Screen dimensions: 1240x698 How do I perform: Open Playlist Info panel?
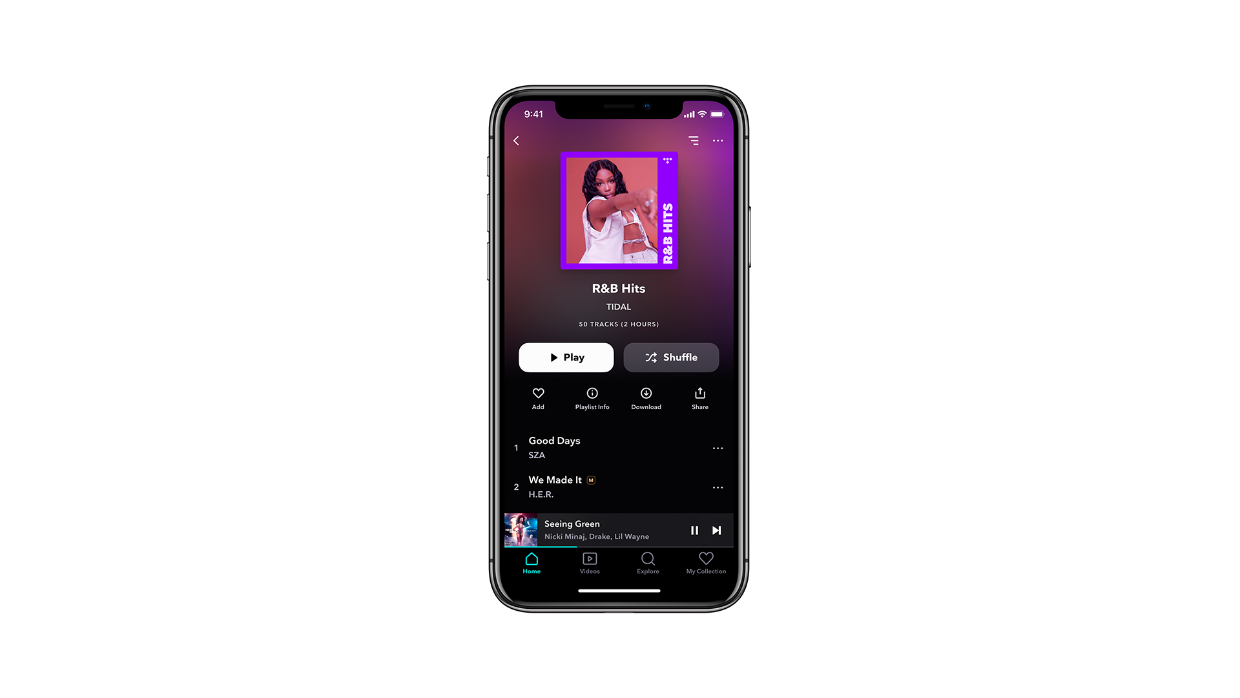[592, 396]
